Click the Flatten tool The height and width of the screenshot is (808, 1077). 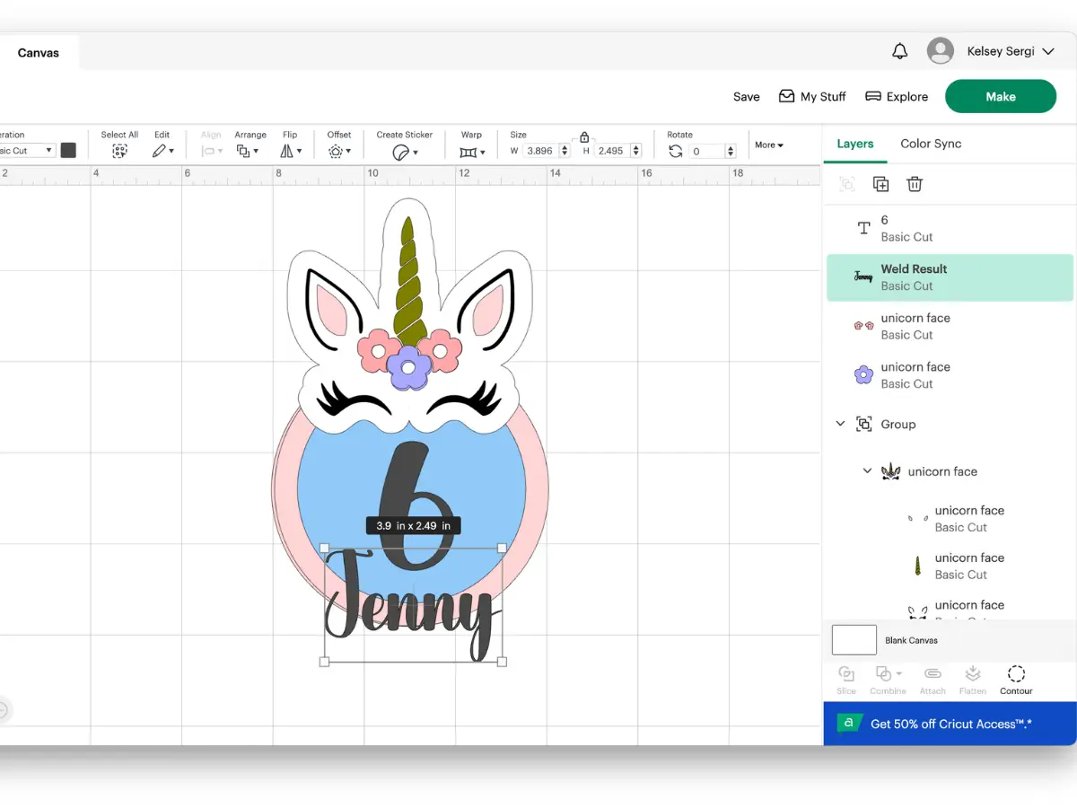pyautogui.click(x=972, y=680)
